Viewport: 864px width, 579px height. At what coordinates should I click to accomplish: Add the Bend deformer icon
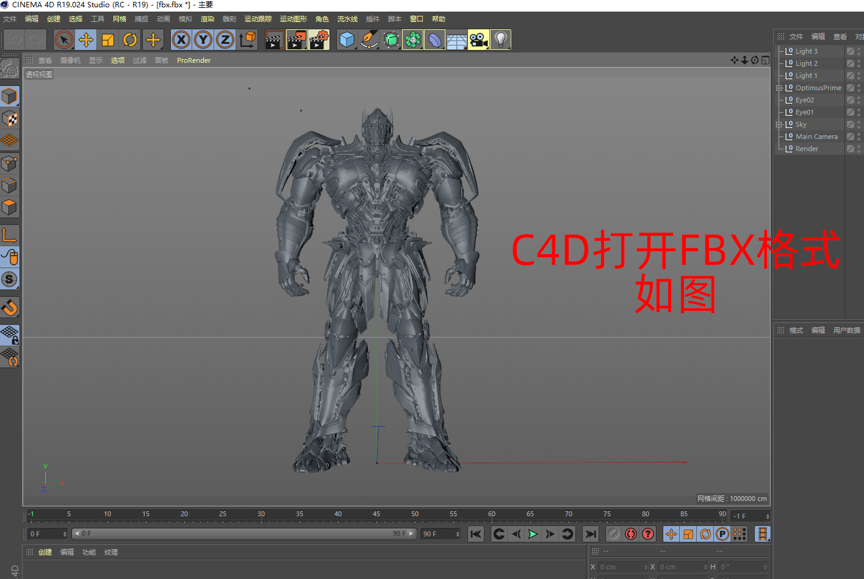click(x=434, y=40)
